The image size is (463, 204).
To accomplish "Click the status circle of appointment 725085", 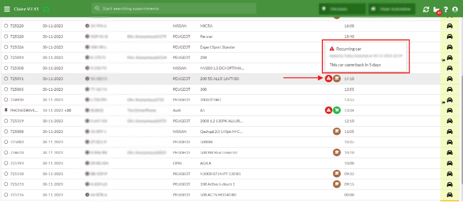I will [x=6, y=89].
